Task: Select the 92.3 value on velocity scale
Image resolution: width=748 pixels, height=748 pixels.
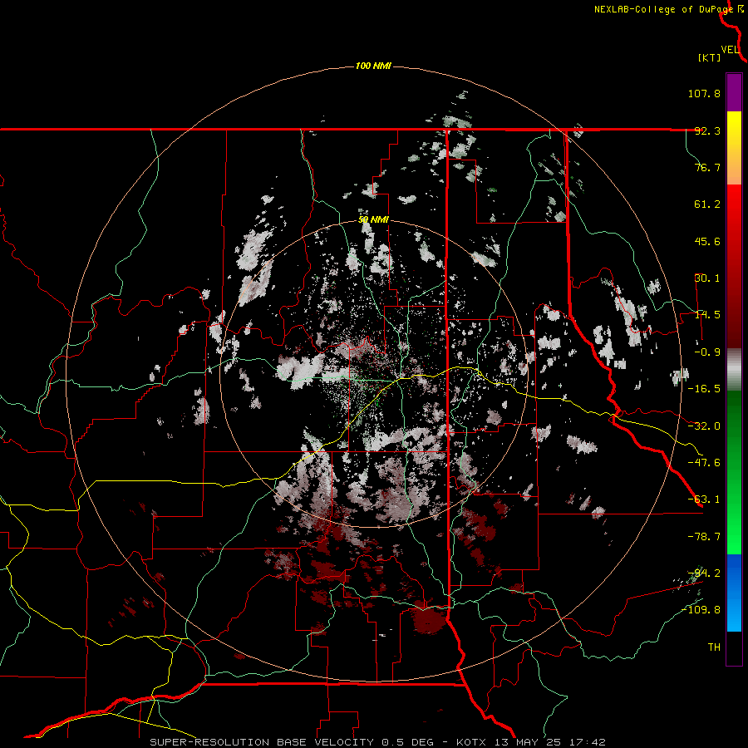Action: 707,130
